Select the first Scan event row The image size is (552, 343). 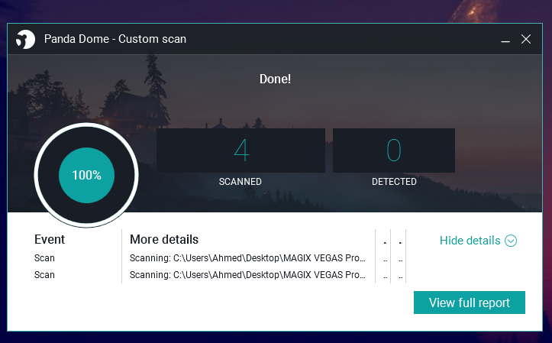44,258
